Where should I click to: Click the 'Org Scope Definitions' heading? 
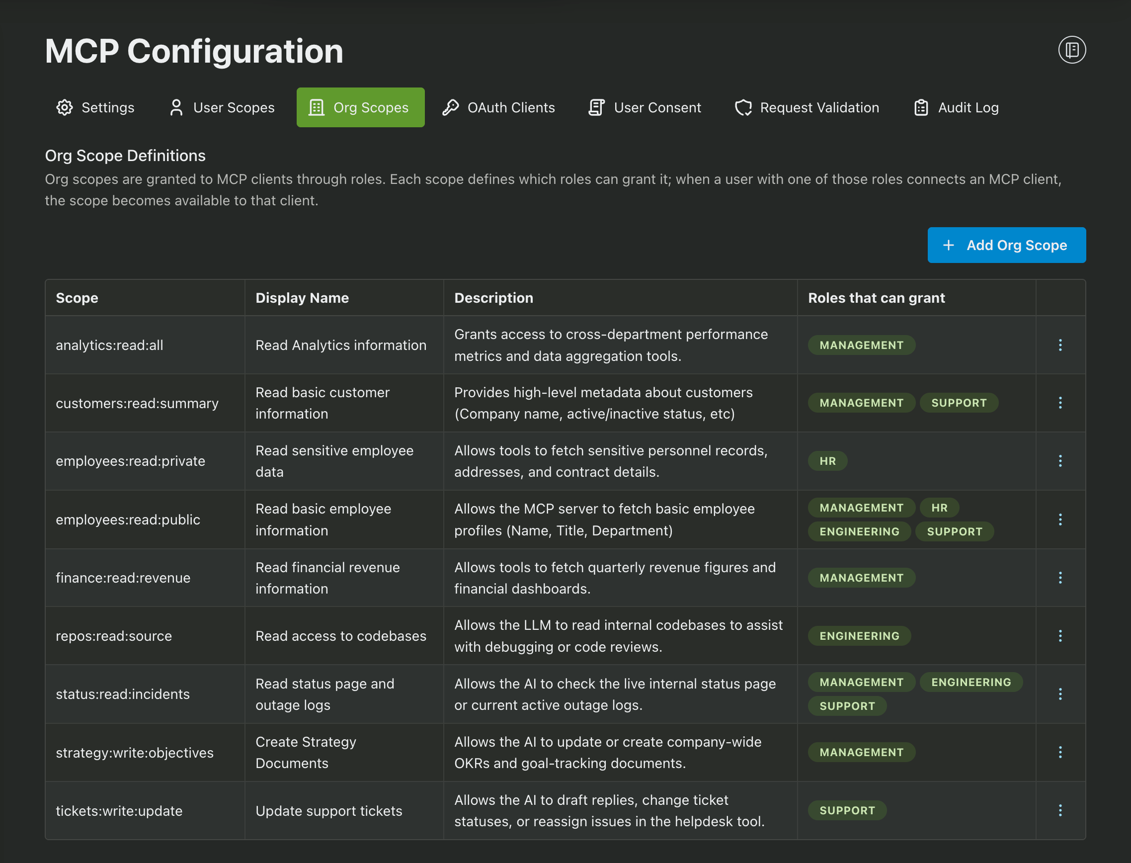pyautogui.click(x=125, y=155)
